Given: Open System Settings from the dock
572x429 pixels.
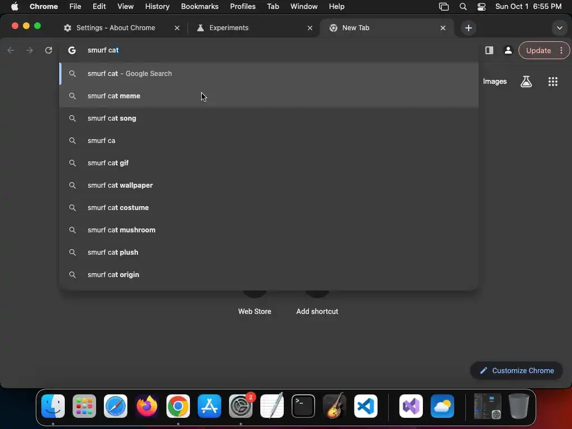Looking at the screenshot, I should pyautogui.click(x=241, y=406).
